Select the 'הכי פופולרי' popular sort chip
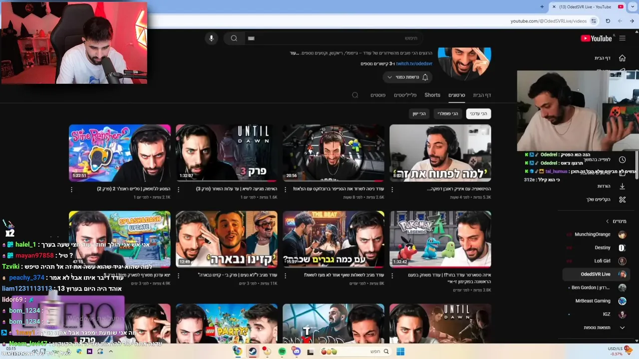The width and height of the screenshot is (639, 359). pos(447,114)
